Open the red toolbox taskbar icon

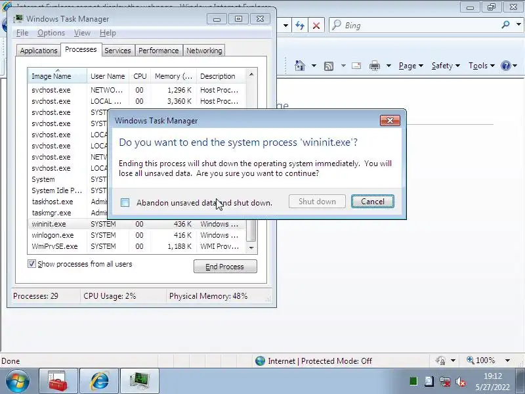point(58,381)
